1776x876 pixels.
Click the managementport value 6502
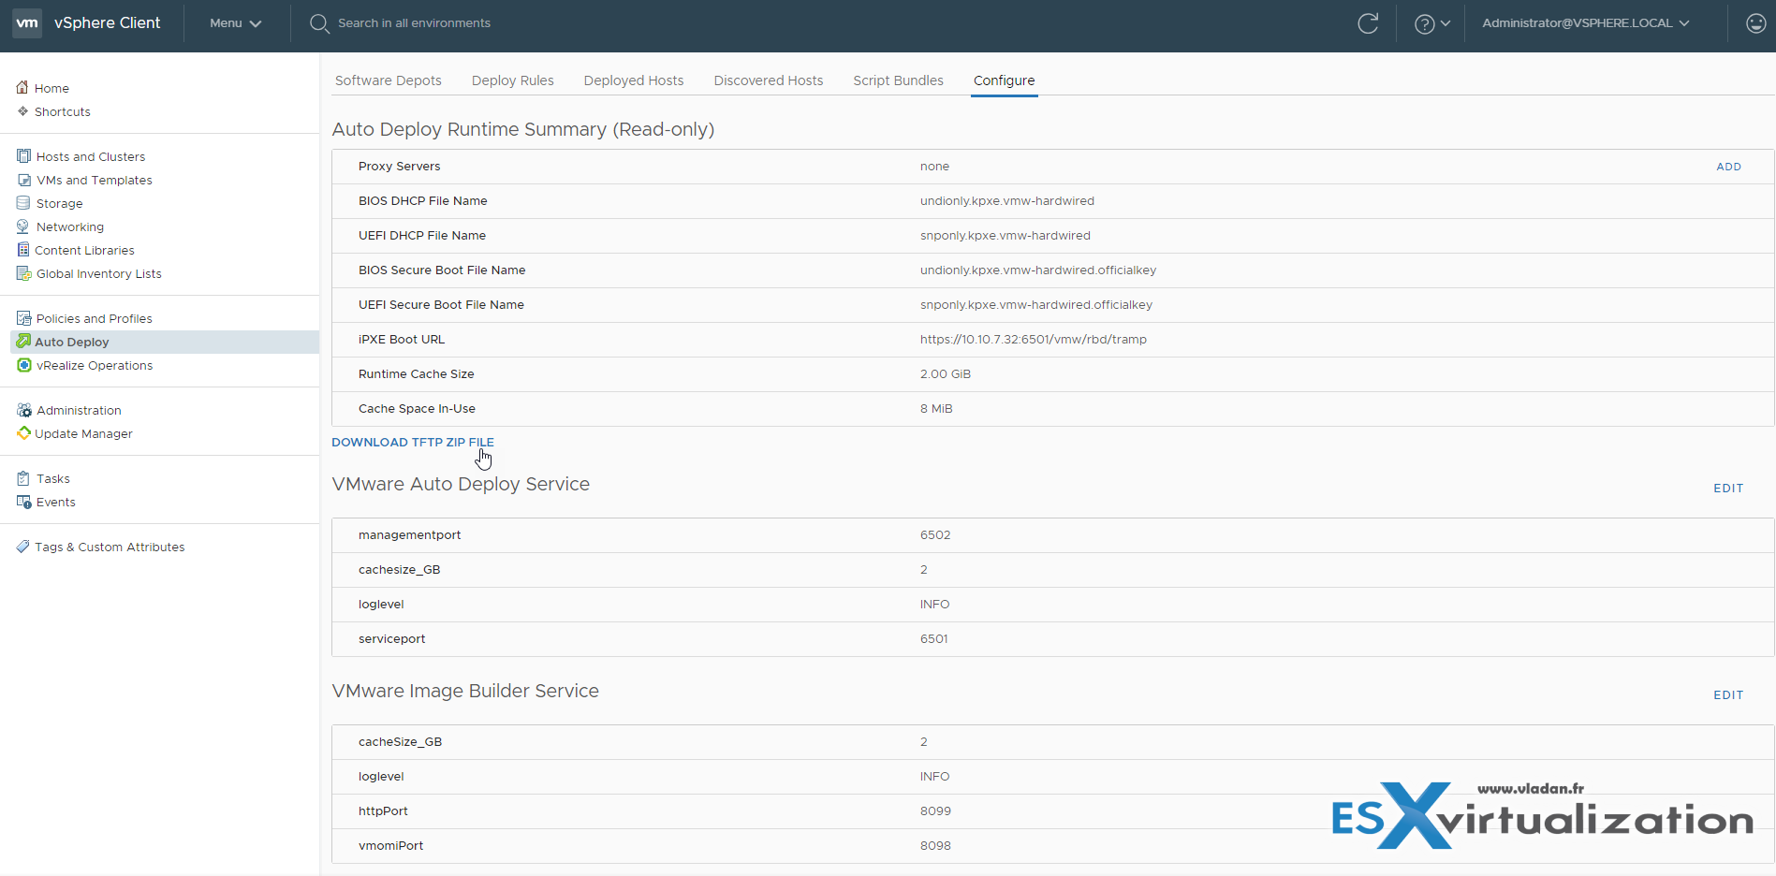coord(935,534)
